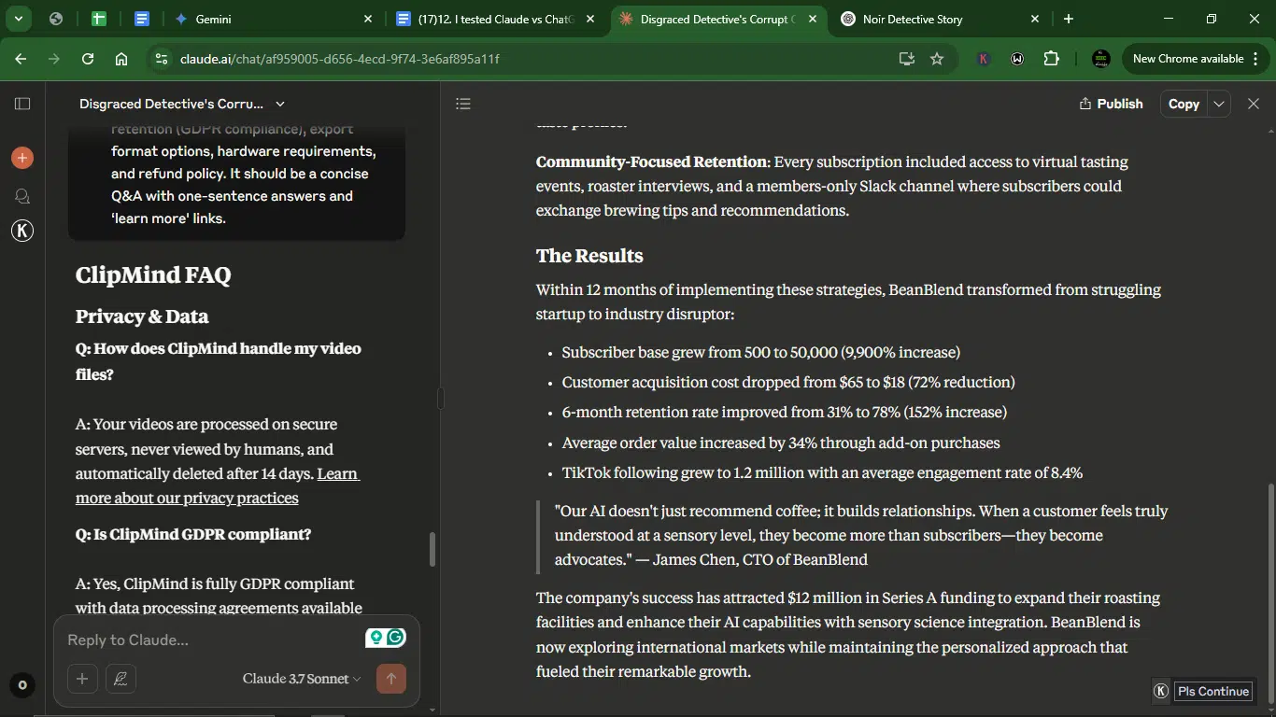Open the pinned blue Docs tab
Screen dimensions: 1276x717
[x=142, y=19]
